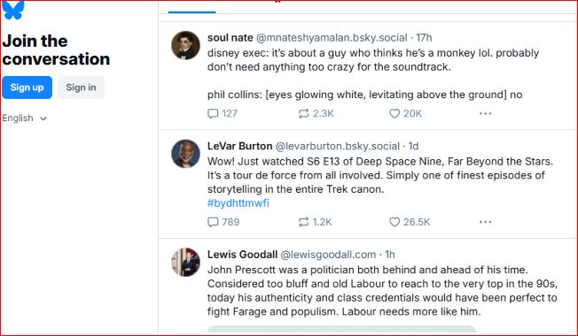Open the #bydhttmwfi hashtag link

click(238, 202)
